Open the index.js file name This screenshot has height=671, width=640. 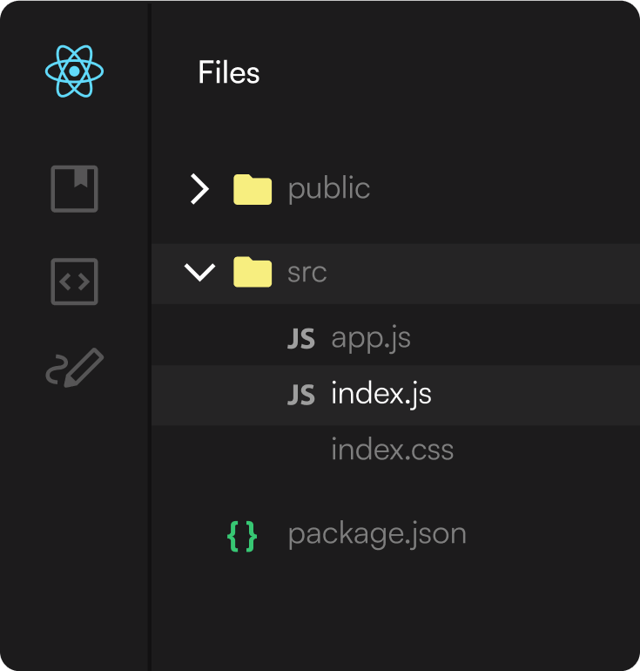(381, 395)
